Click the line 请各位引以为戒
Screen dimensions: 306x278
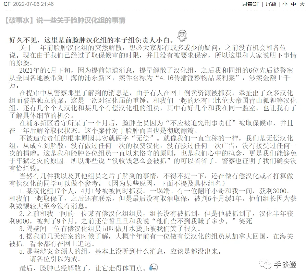(56, 259)
